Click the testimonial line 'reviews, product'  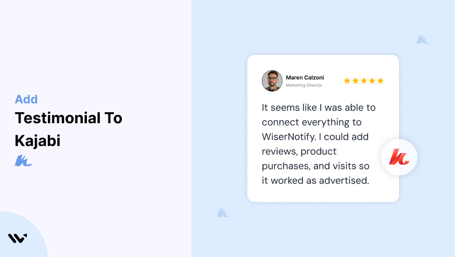[x=299, y=151]
